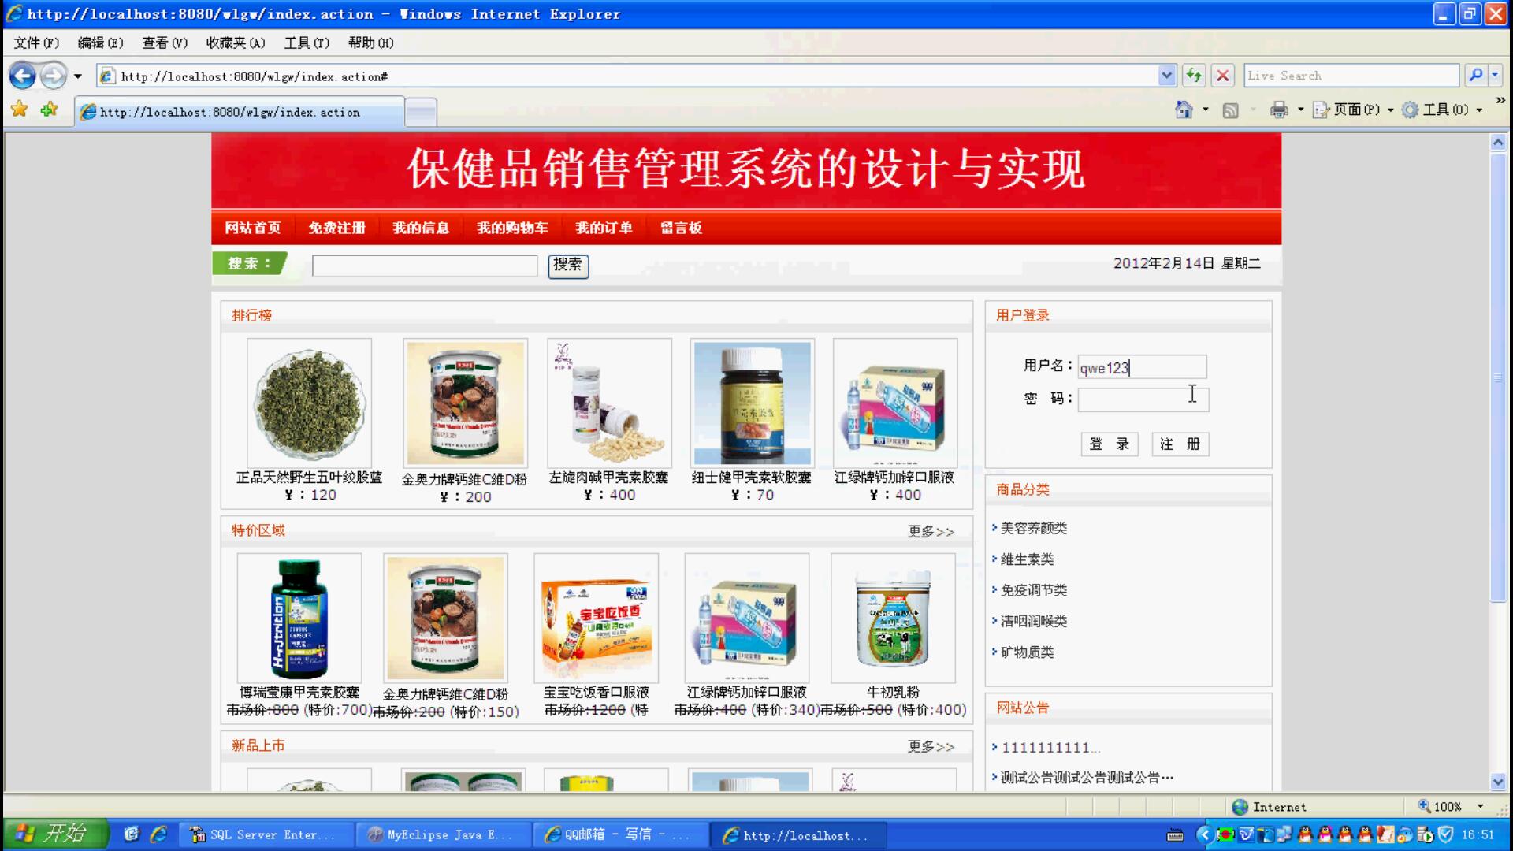Viewport: 1513px width, 851px height.
Task: Click the 搜索 search button
Action: tap(567, 265)
